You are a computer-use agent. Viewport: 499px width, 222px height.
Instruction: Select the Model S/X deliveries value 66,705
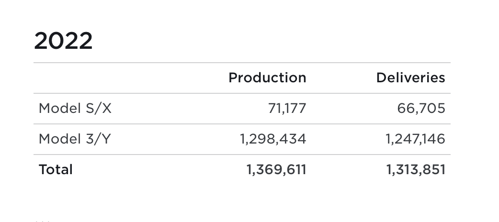(421, 109)
